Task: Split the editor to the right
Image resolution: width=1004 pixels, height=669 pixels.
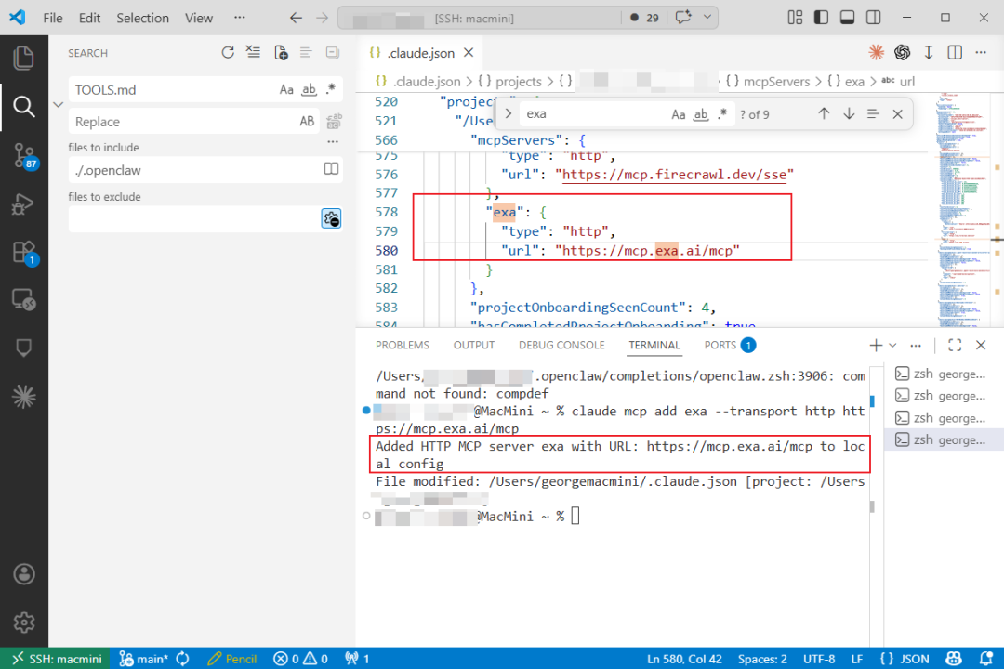Action: pos(955,52)
